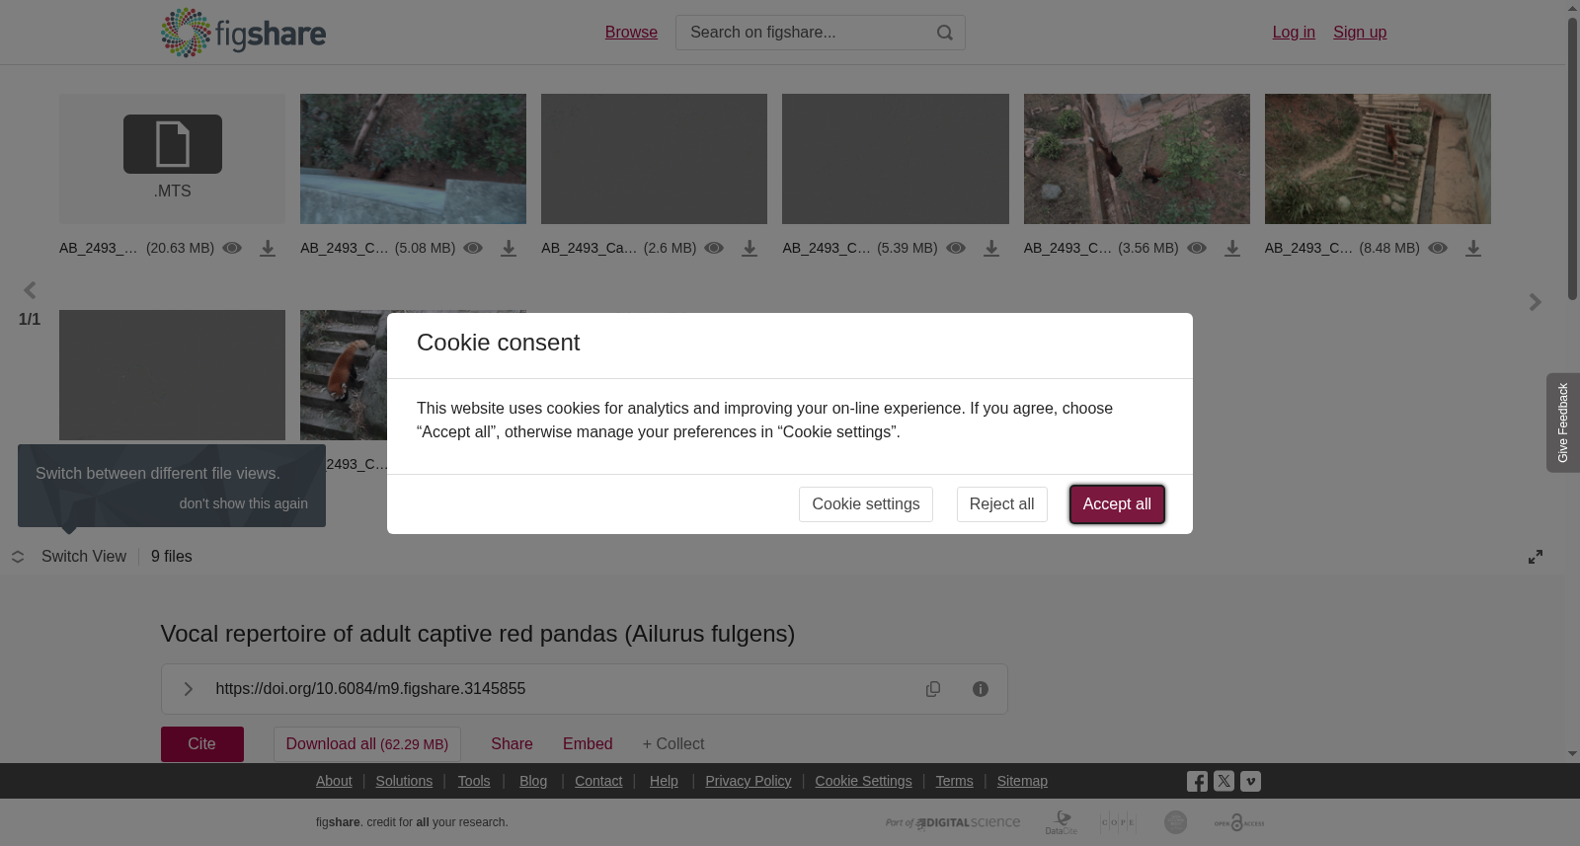1580x846 pixels.
Task: Download the 8.48 MB file
Action: 1473,249
